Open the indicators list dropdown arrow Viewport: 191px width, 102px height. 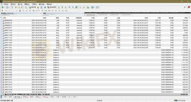coord(90,7)
